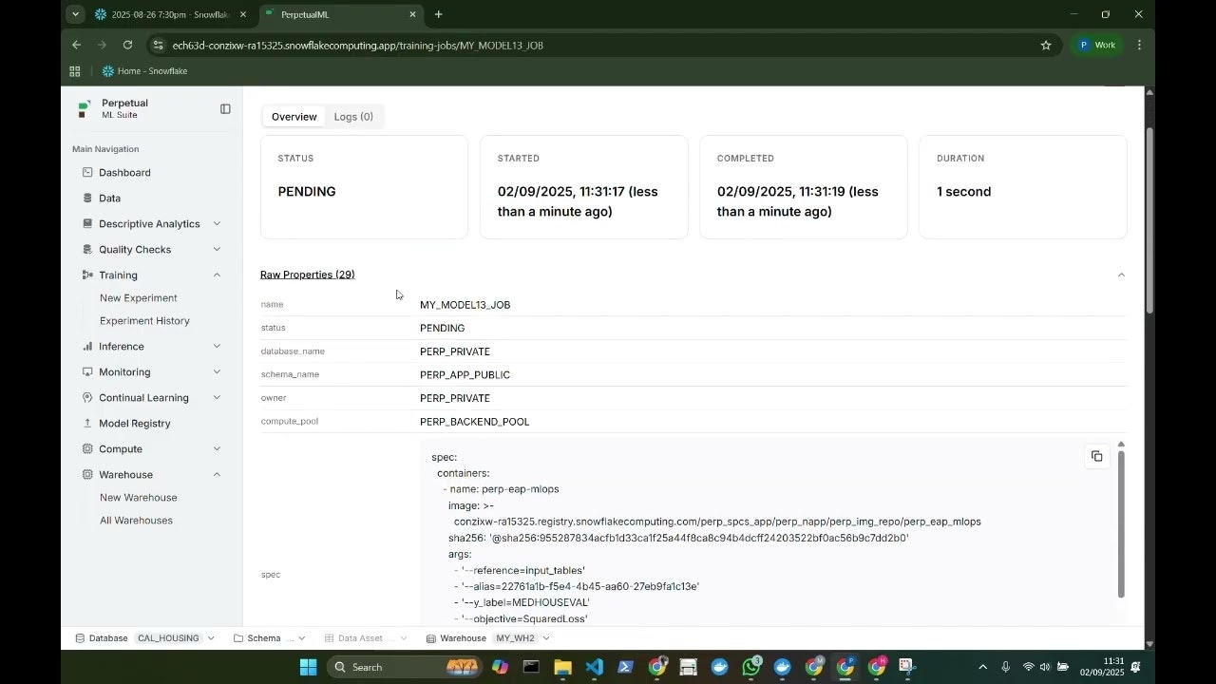Select New Warehouse link
Viewport: 1216px width, 684px height.
tap(139, 498)
